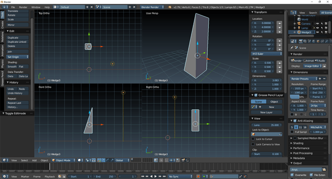Click the Smooth shading button
This screenshot has width=332, height=179.
(12, 67)
